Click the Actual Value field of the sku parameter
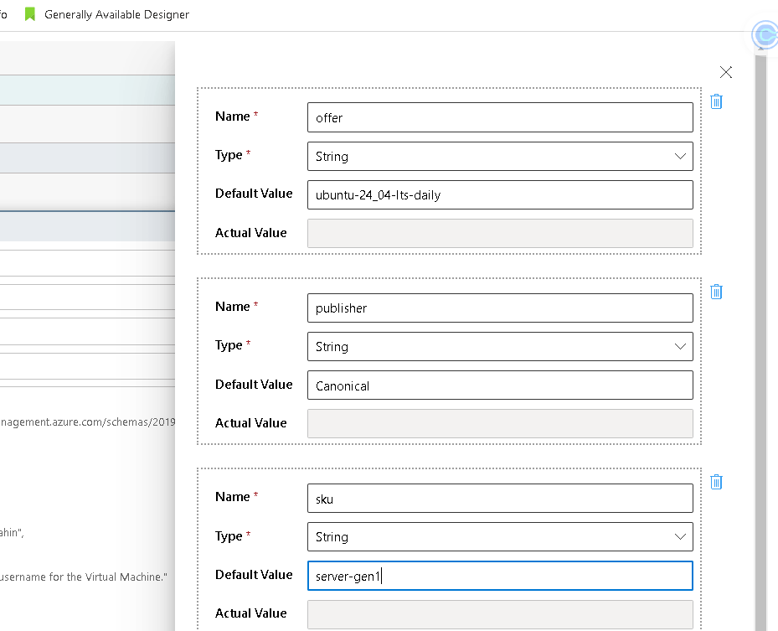 [x=500, y=614]
